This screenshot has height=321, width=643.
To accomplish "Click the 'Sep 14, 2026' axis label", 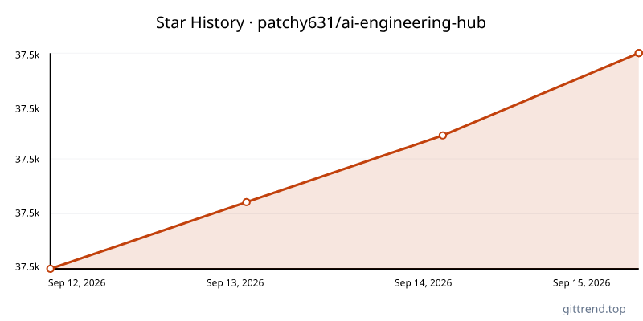I will 424,283.
